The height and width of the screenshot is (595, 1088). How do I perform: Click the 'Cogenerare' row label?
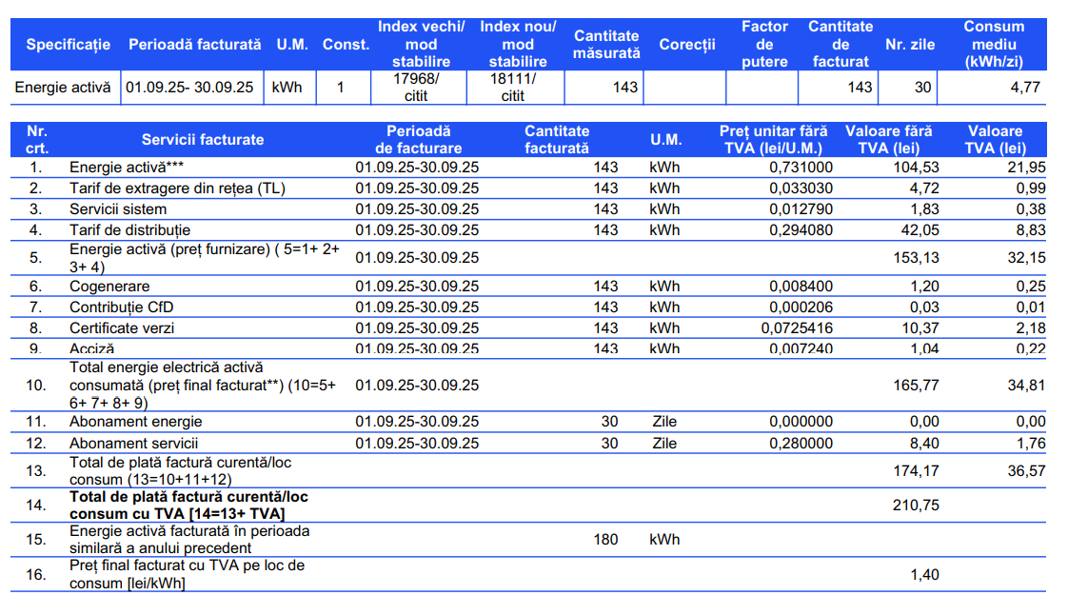(x=109, y=287)
